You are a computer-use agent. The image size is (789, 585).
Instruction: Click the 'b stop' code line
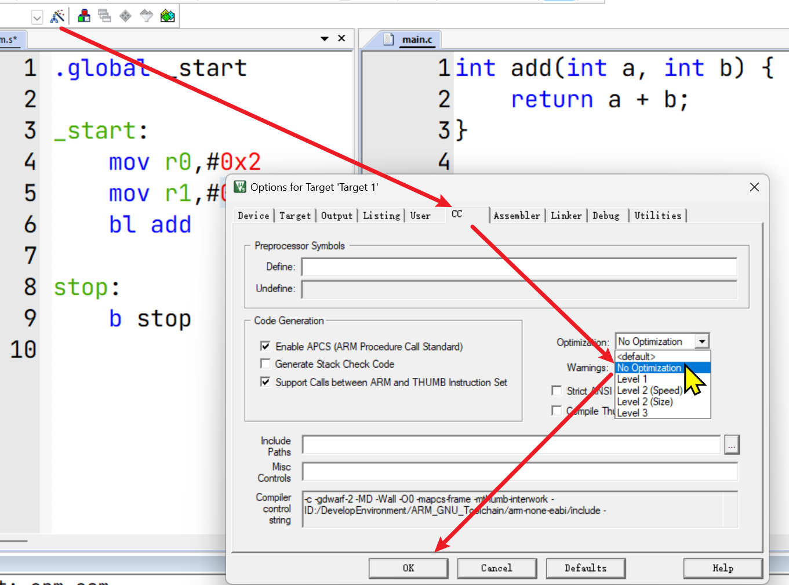pyautogui.click(x=150, y=318)
